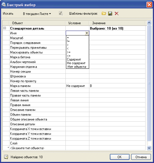Click value cell of Марка панели

click(117, 86)
